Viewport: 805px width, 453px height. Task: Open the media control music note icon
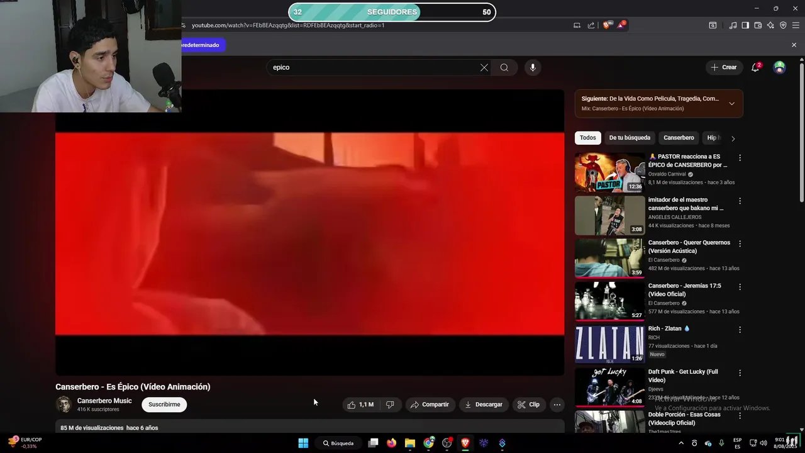pos(733,25)
